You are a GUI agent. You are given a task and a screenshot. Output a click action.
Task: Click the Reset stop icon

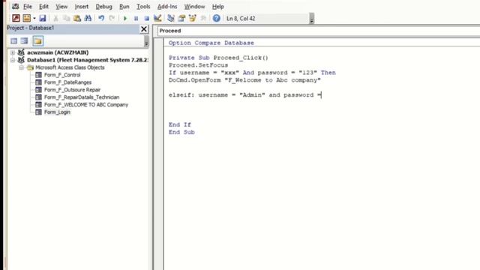[147, 18]
